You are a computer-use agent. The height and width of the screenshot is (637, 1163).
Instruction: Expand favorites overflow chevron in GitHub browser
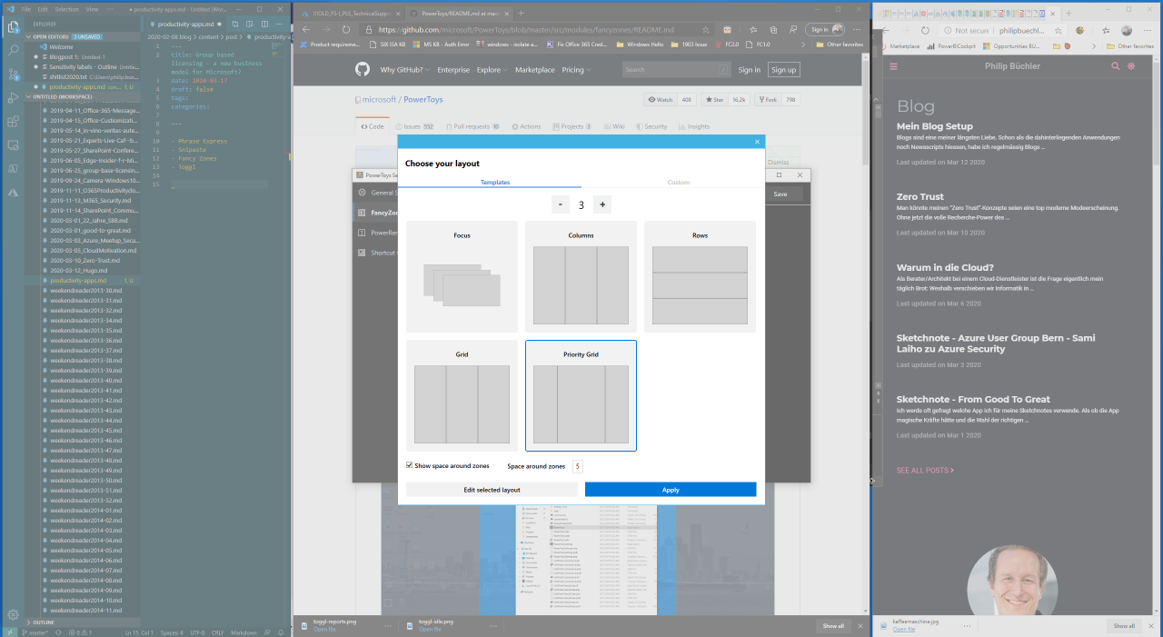[x=804, y=45]
